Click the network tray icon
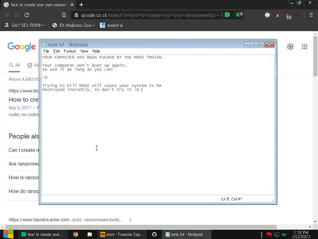 [x=277, y=235]
